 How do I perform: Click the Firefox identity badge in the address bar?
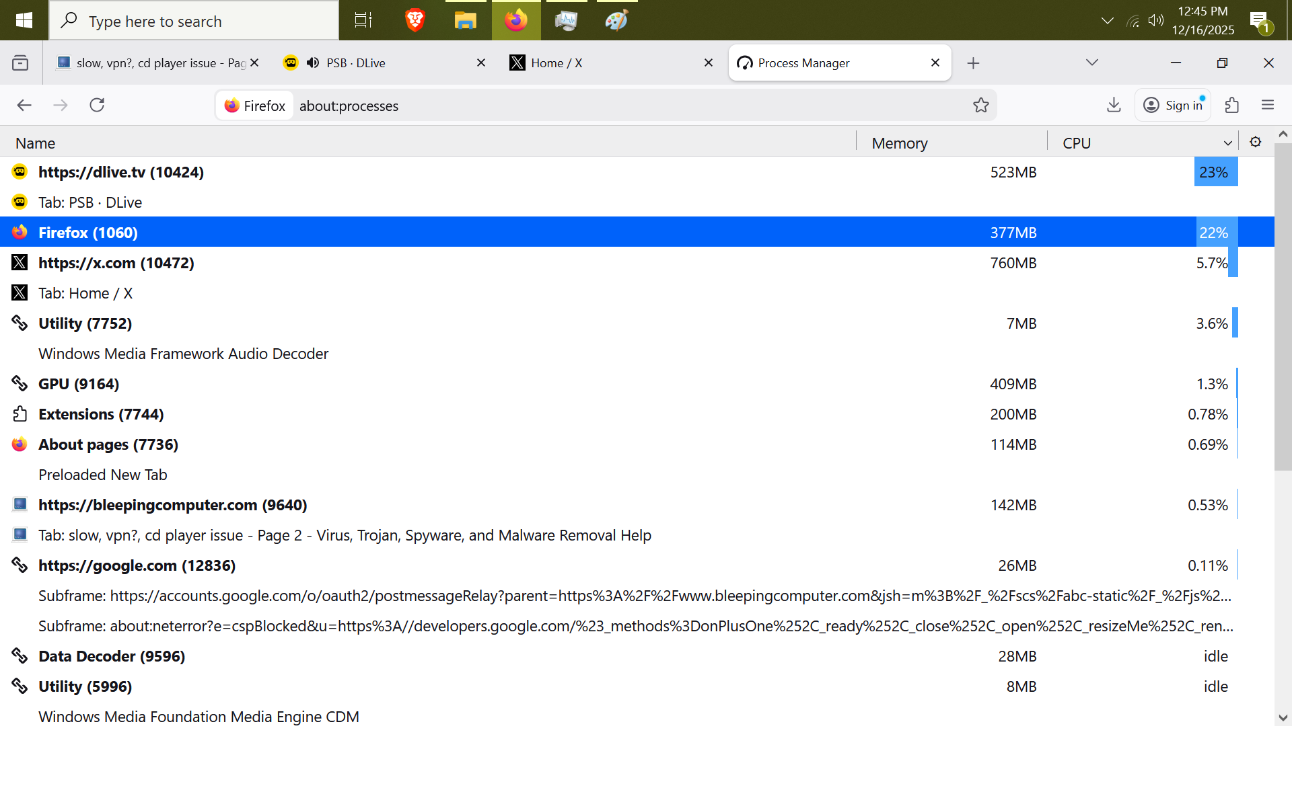(255, 106)
